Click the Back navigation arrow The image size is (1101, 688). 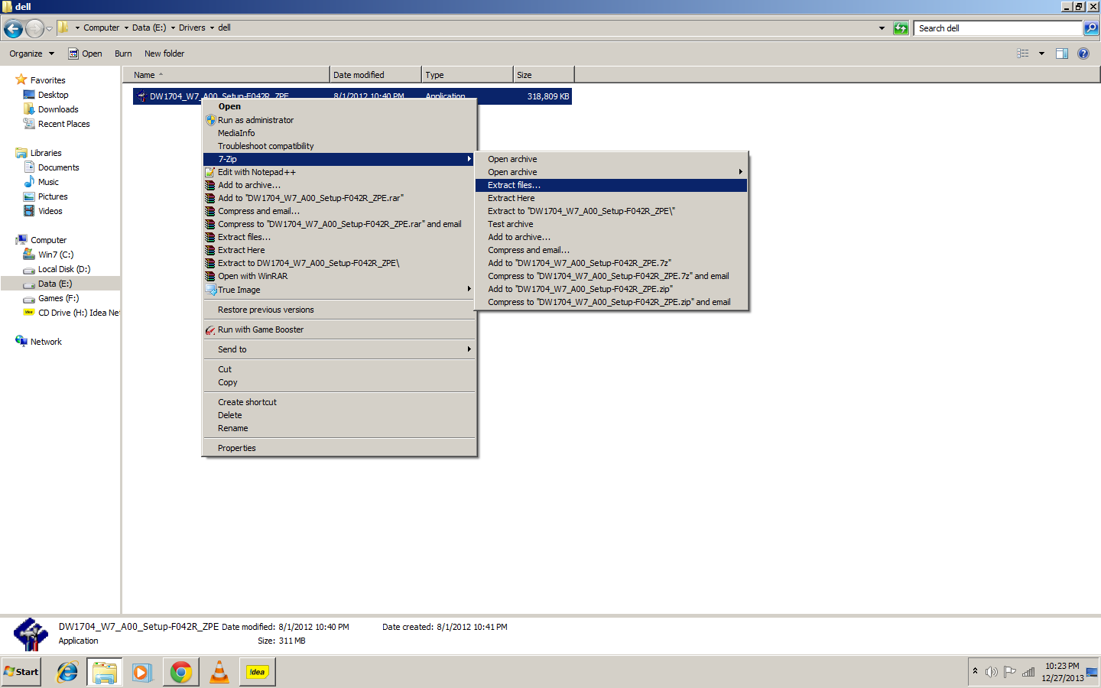coord(13,29)
